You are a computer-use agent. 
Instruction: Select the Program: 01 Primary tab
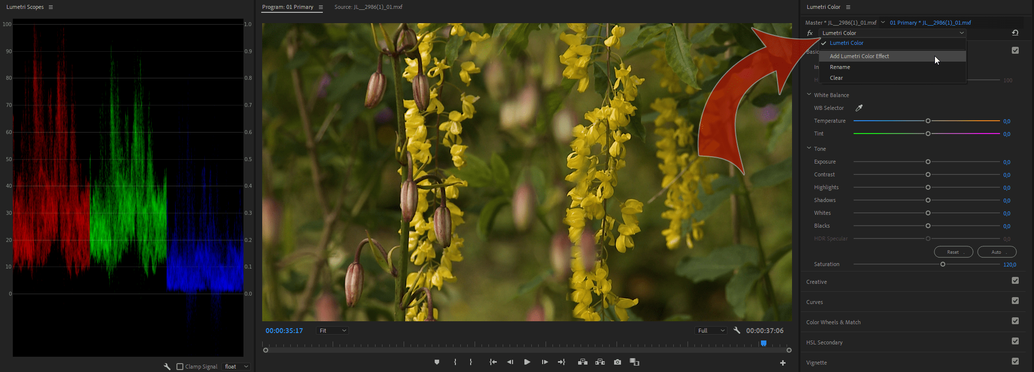(x=288, y=7)
